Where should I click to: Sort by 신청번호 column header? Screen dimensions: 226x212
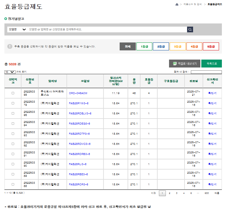[x=30, y=81]
